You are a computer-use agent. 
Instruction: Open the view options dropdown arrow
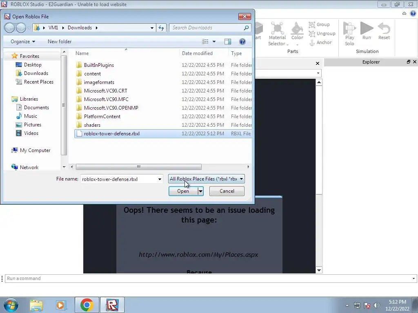click(214, 42)
